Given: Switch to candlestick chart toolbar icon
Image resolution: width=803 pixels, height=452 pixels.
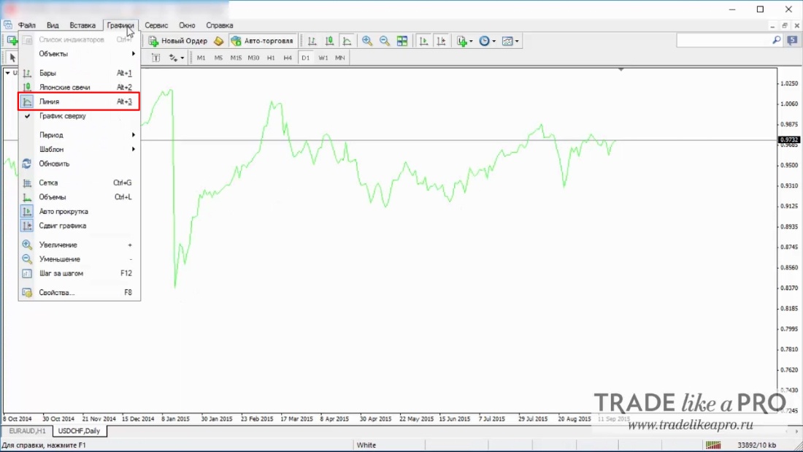Looking at the screenshot, I should (x=329, y=41).
